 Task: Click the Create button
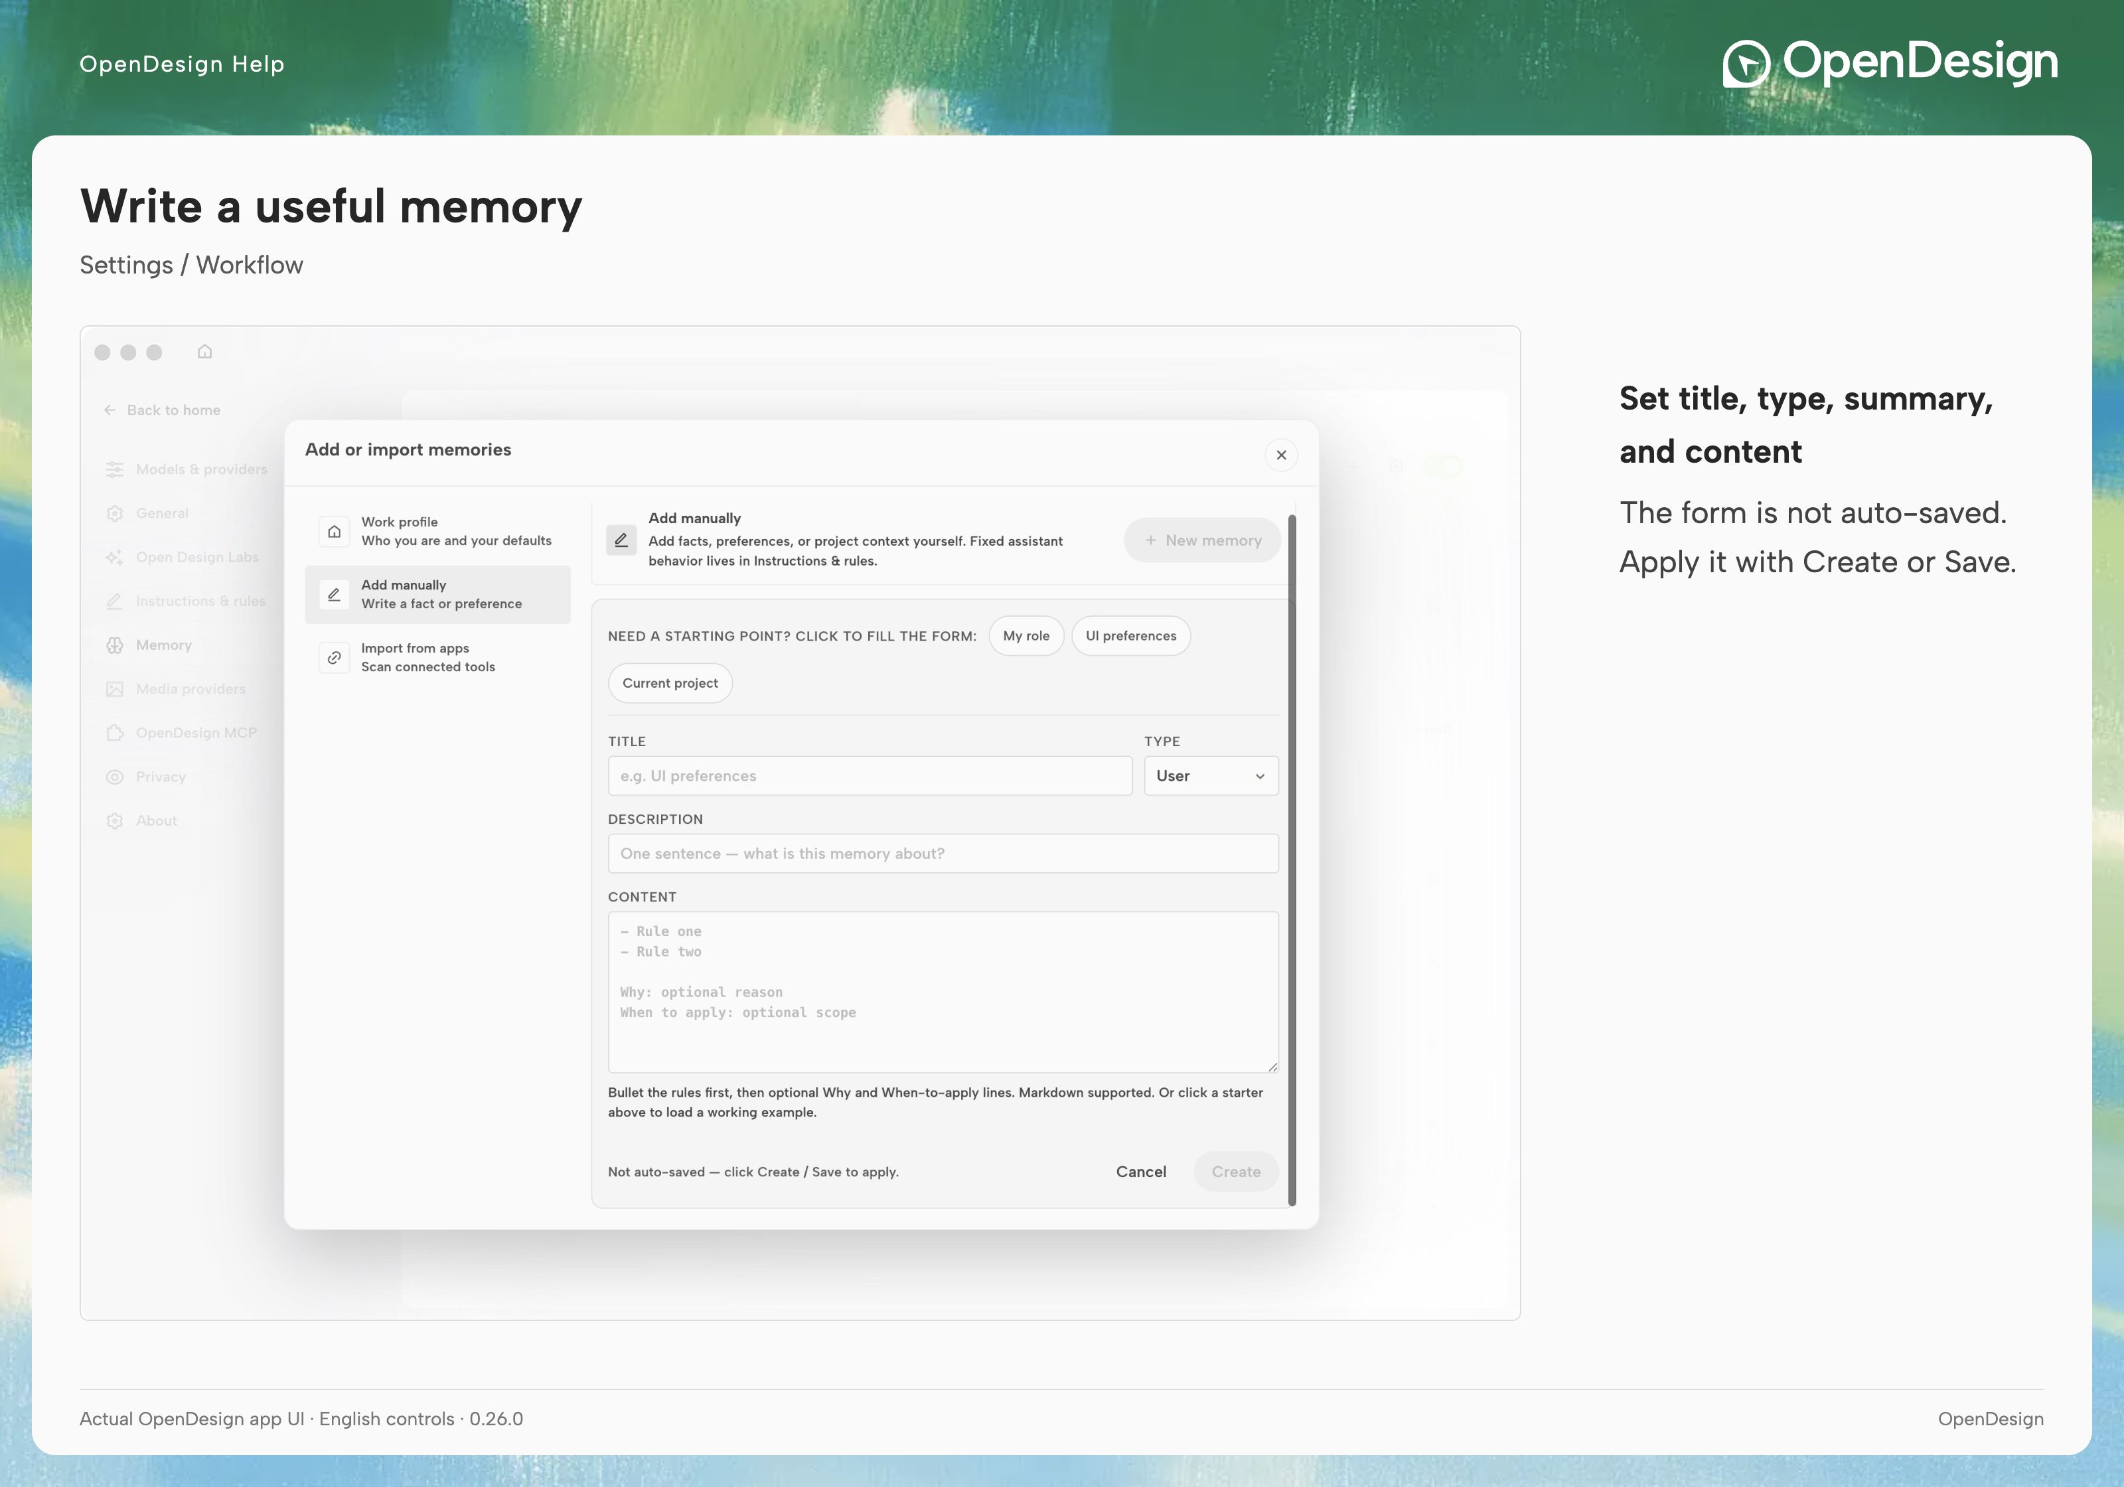click(x=1236, y=1172)
